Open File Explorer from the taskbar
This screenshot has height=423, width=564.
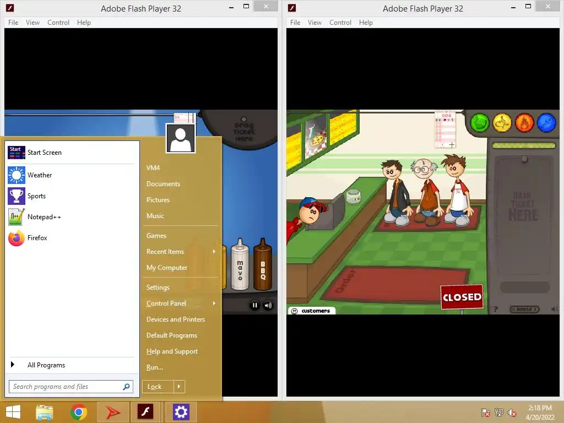point(45,412)
